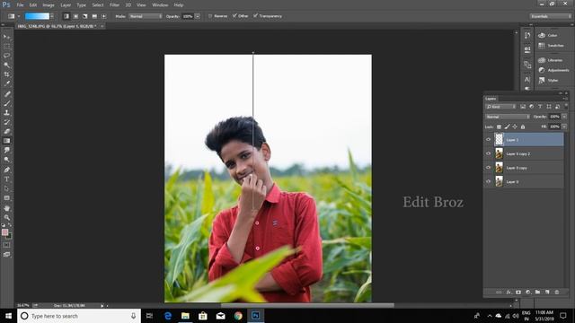Open layer blend mode Normal dropdown

pyautogui.click(x=508, y=117)
